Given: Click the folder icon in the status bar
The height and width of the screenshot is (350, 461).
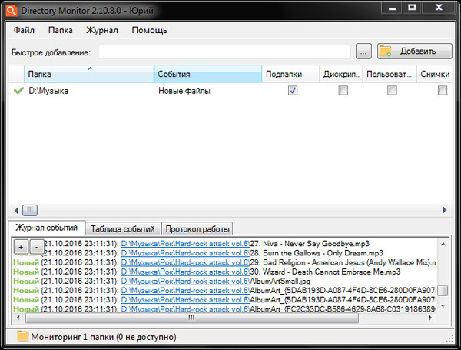Looking at the screenshot, I should (22, 337).
